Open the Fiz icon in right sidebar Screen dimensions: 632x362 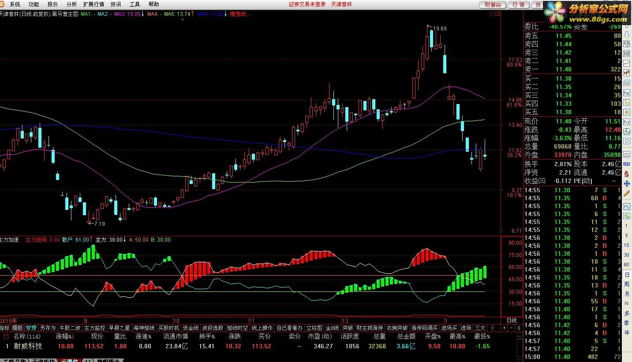coord(627,122)
